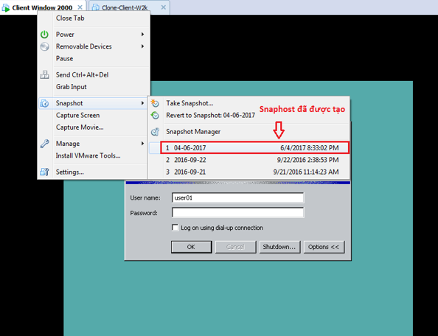The width and height of the screenshot is (438, 336).
Task: Click the Manage wrench icon
Action: click(x=44, y=144)
